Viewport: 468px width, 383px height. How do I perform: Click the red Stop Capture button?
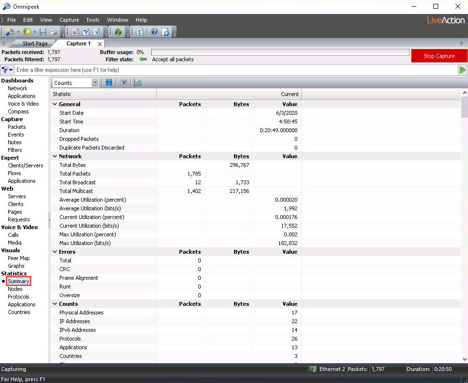439,56
